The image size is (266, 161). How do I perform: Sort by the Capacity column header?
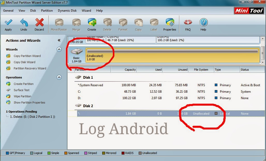tap(124, 70)
